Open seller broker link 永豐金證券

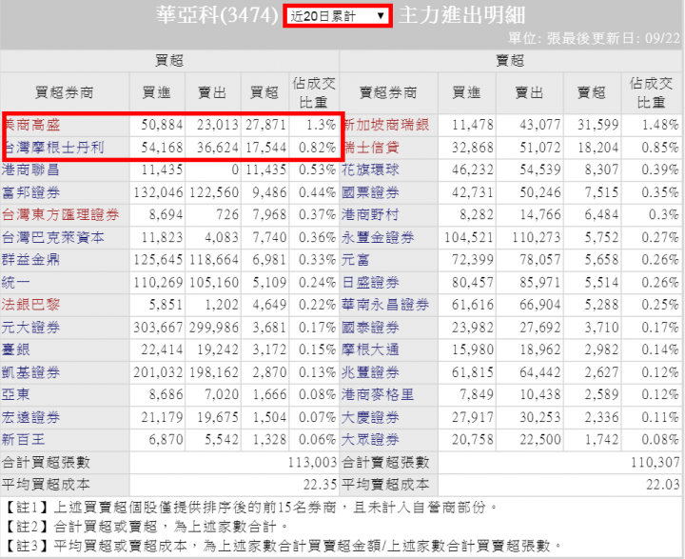(378, 237)
